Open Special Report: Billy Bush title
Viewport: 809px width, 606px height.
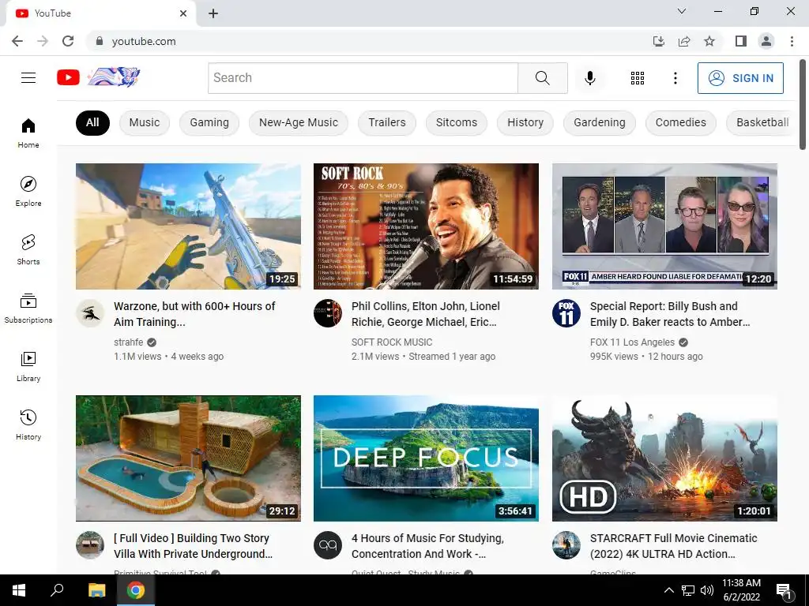[x=670, y=314]
